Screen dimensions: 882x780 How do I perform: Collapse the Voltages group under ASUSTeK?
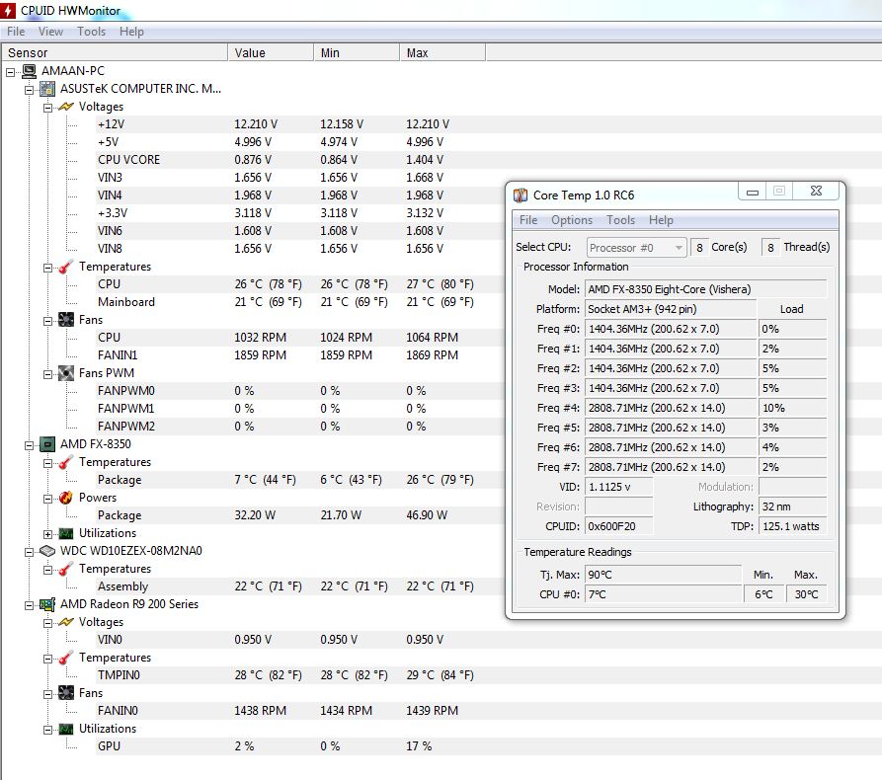pyautogui.click(x=47, y=108)
